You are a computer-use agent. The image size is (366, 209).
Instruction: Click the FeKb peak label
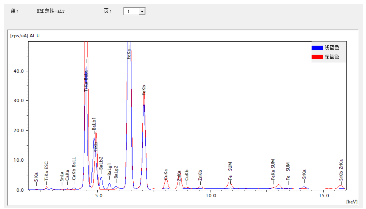point(144,90)
